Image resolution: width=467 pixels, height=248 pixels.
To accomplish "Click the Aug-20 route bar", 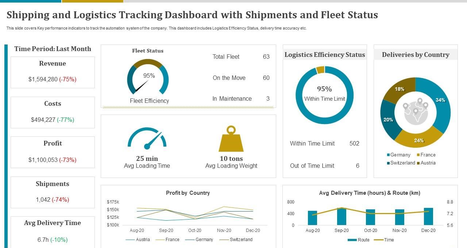I will tap(312, 218).
